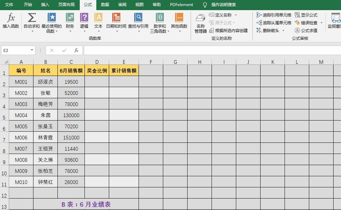341x210 pixels.
Task: Expand the 错误检查 dropdown arrow
Action: click(x=321, y=23)
